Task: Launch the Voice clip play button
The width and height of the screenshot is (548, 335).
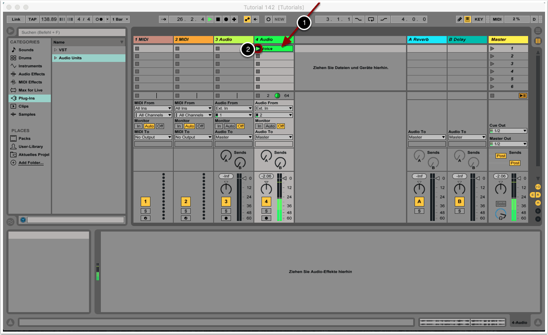Action: pos(258,49)
